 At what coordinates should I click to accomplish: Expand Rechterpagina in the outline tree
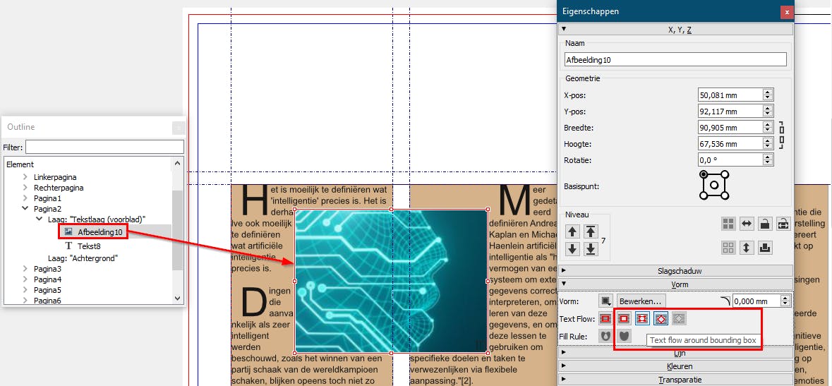point(25,188)
